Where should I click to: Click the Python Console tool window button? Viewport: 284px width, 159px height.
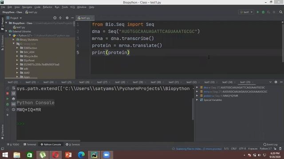(x=51, y=144)
